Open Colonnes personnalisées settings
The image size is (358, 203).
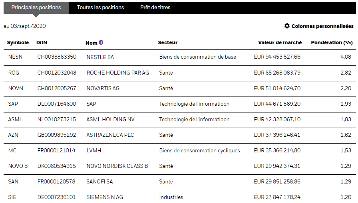click(322, 26)
